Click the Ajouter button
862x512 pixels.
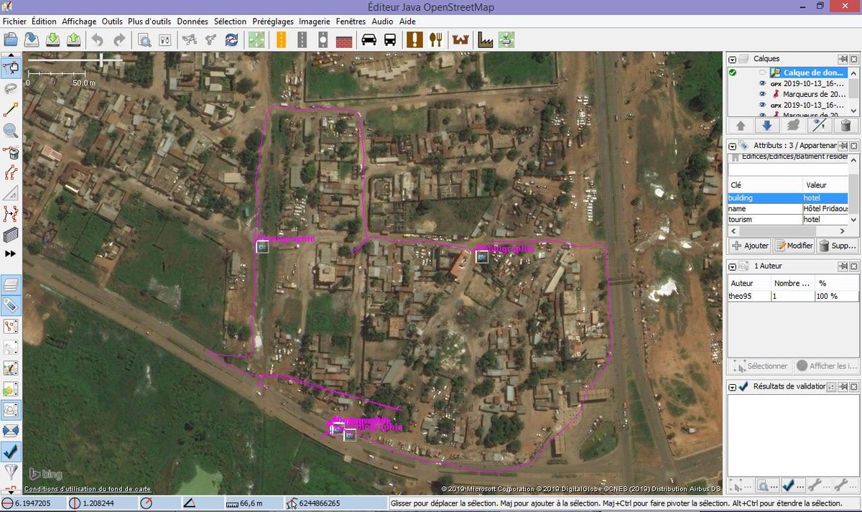coord(750,246)
